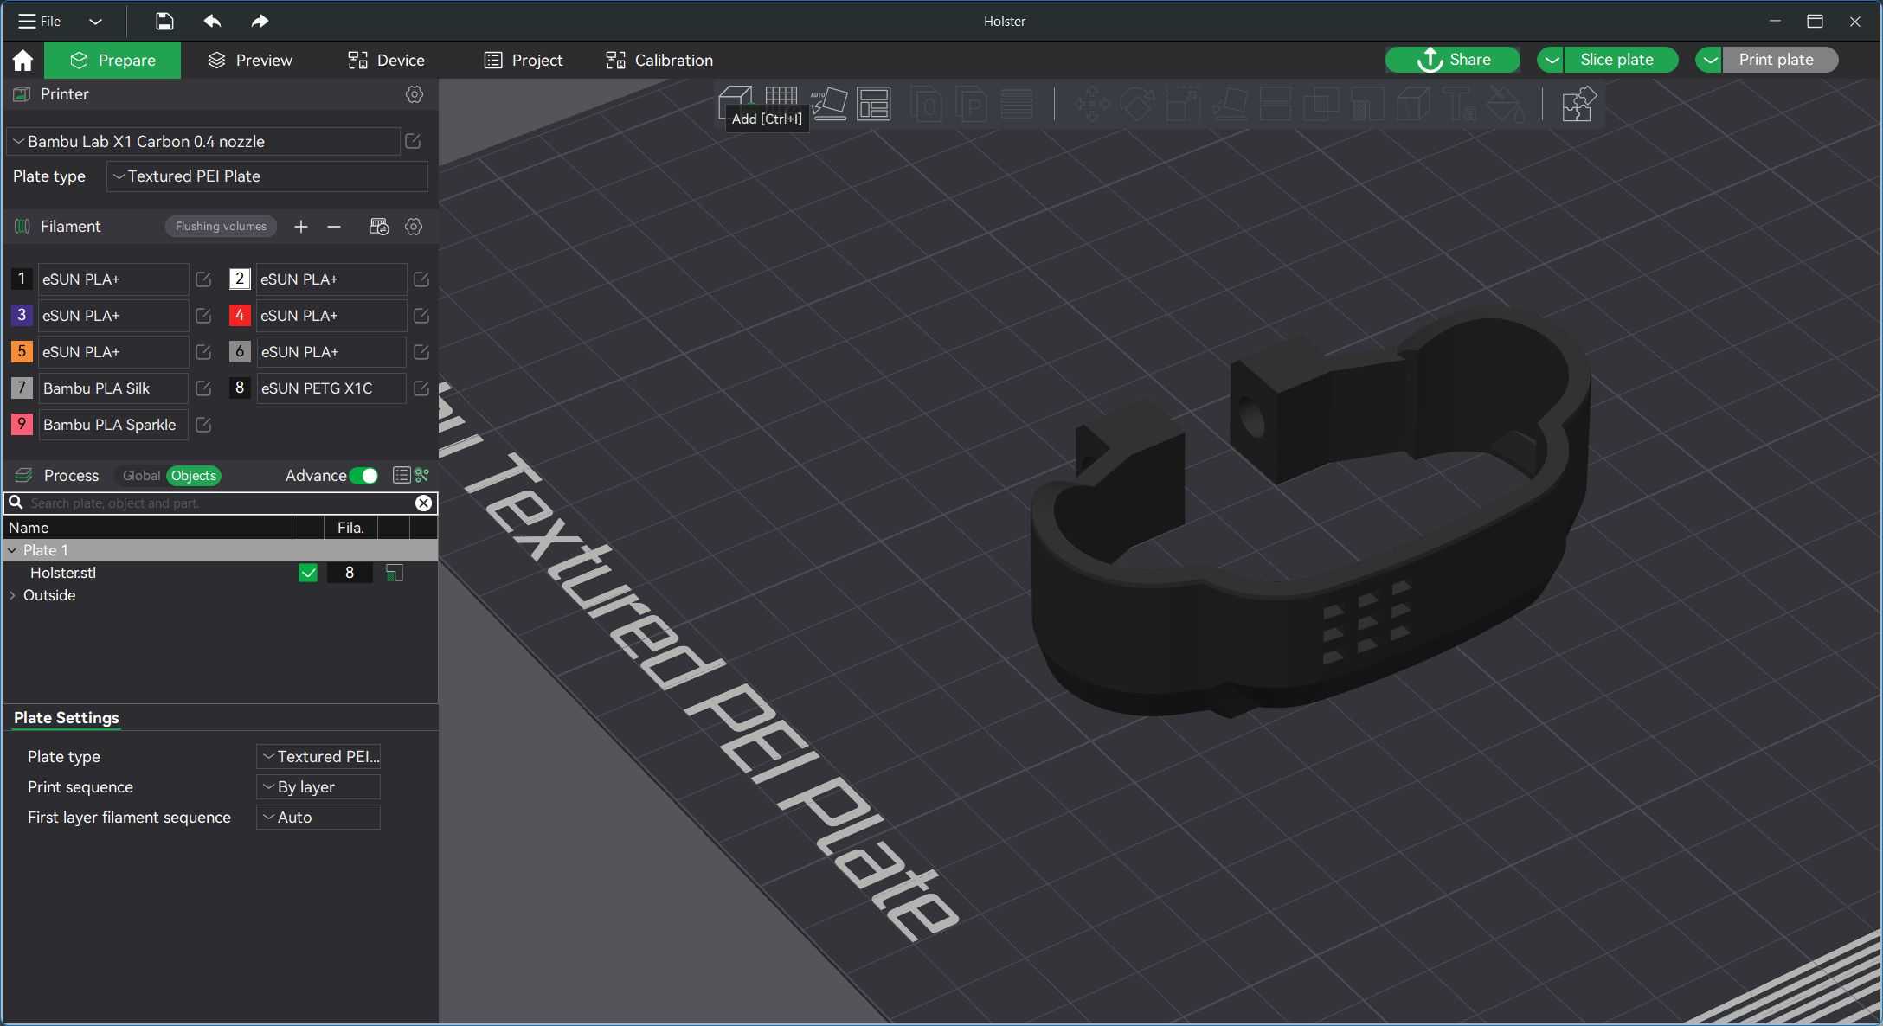
Task: Toggle the Advance switch off
Action: pos(363,476)
